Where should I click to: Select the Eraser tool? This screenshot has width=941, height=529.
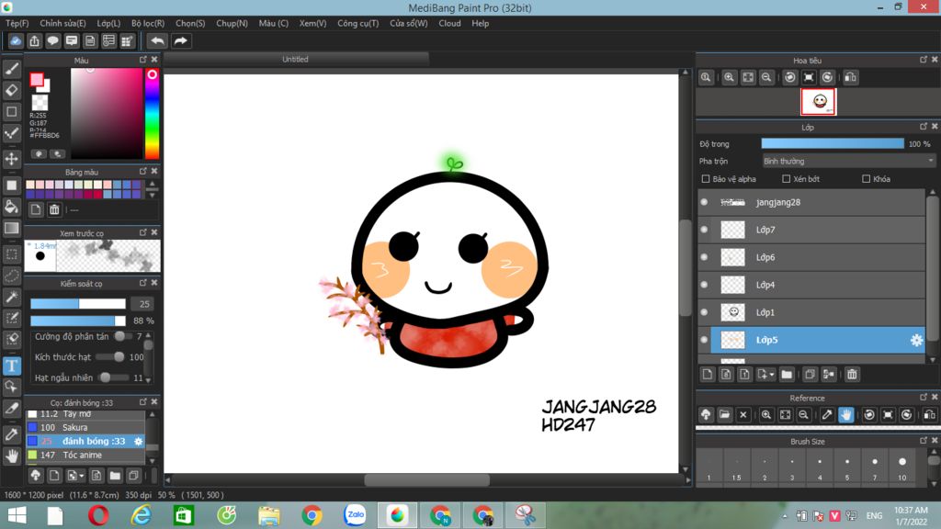tap(12, 90)
